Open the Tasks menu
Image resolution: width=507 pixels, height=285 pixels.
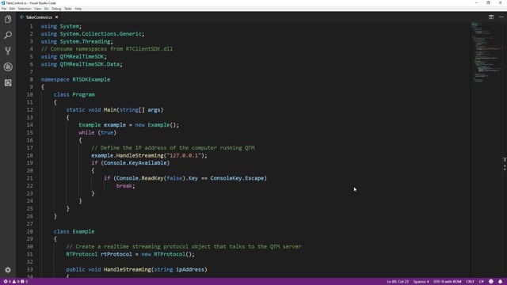point(68,9)
